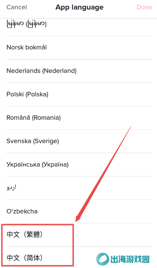Click empty right side of Polski row
The image size is (157, 268).
(111, 94)
